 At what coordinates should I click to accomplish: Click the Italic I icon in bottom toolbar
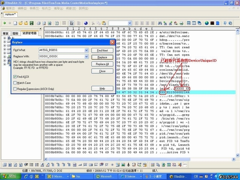tap(15, 165)
